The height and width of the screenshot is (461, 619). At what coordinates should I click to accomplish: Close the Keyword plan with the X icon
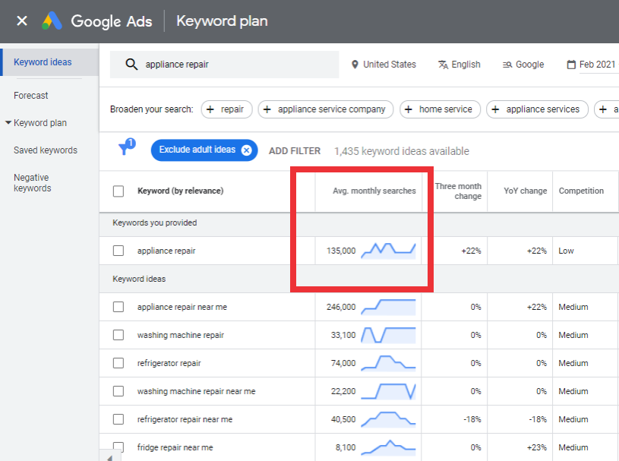pos(22,21)
